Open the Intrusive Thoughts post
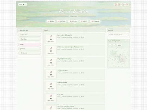Viewport: 147px width, 110px height. [65, 35]
